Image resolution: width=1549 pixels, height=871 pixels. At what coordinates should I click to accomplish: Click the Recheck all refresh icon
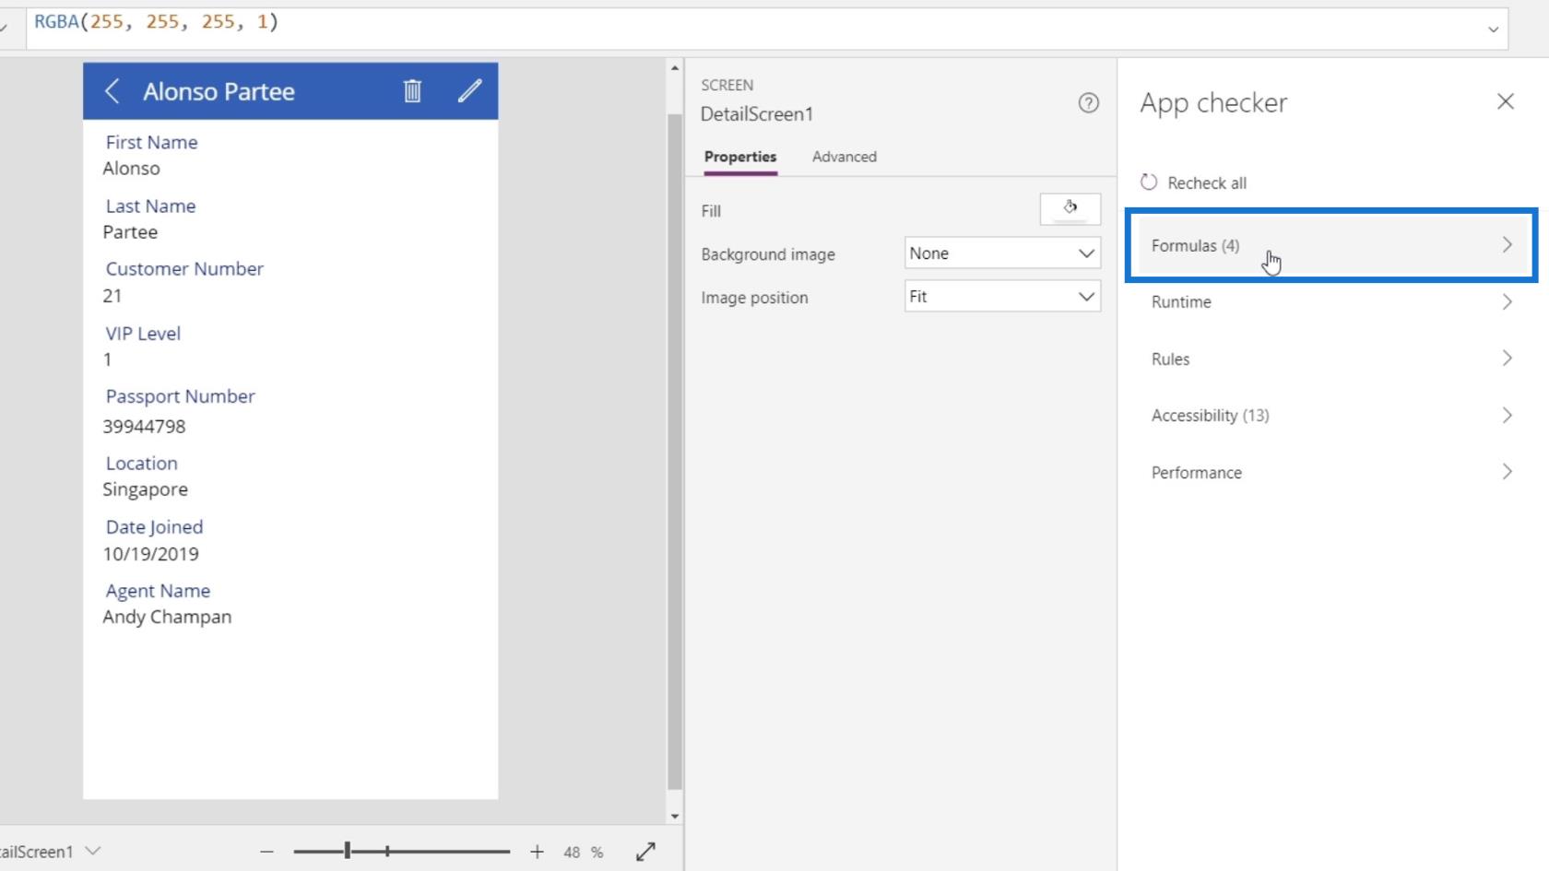tap(1148, 182)
